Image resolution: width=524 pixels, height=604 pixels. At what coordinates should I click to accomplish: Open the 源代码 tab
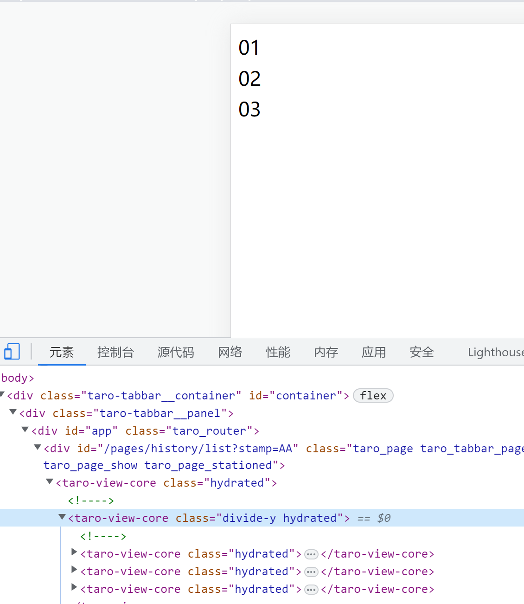click(175, 352)
